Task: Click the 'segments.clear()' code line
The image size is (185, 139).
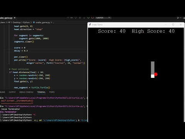Action: (24, 42)
